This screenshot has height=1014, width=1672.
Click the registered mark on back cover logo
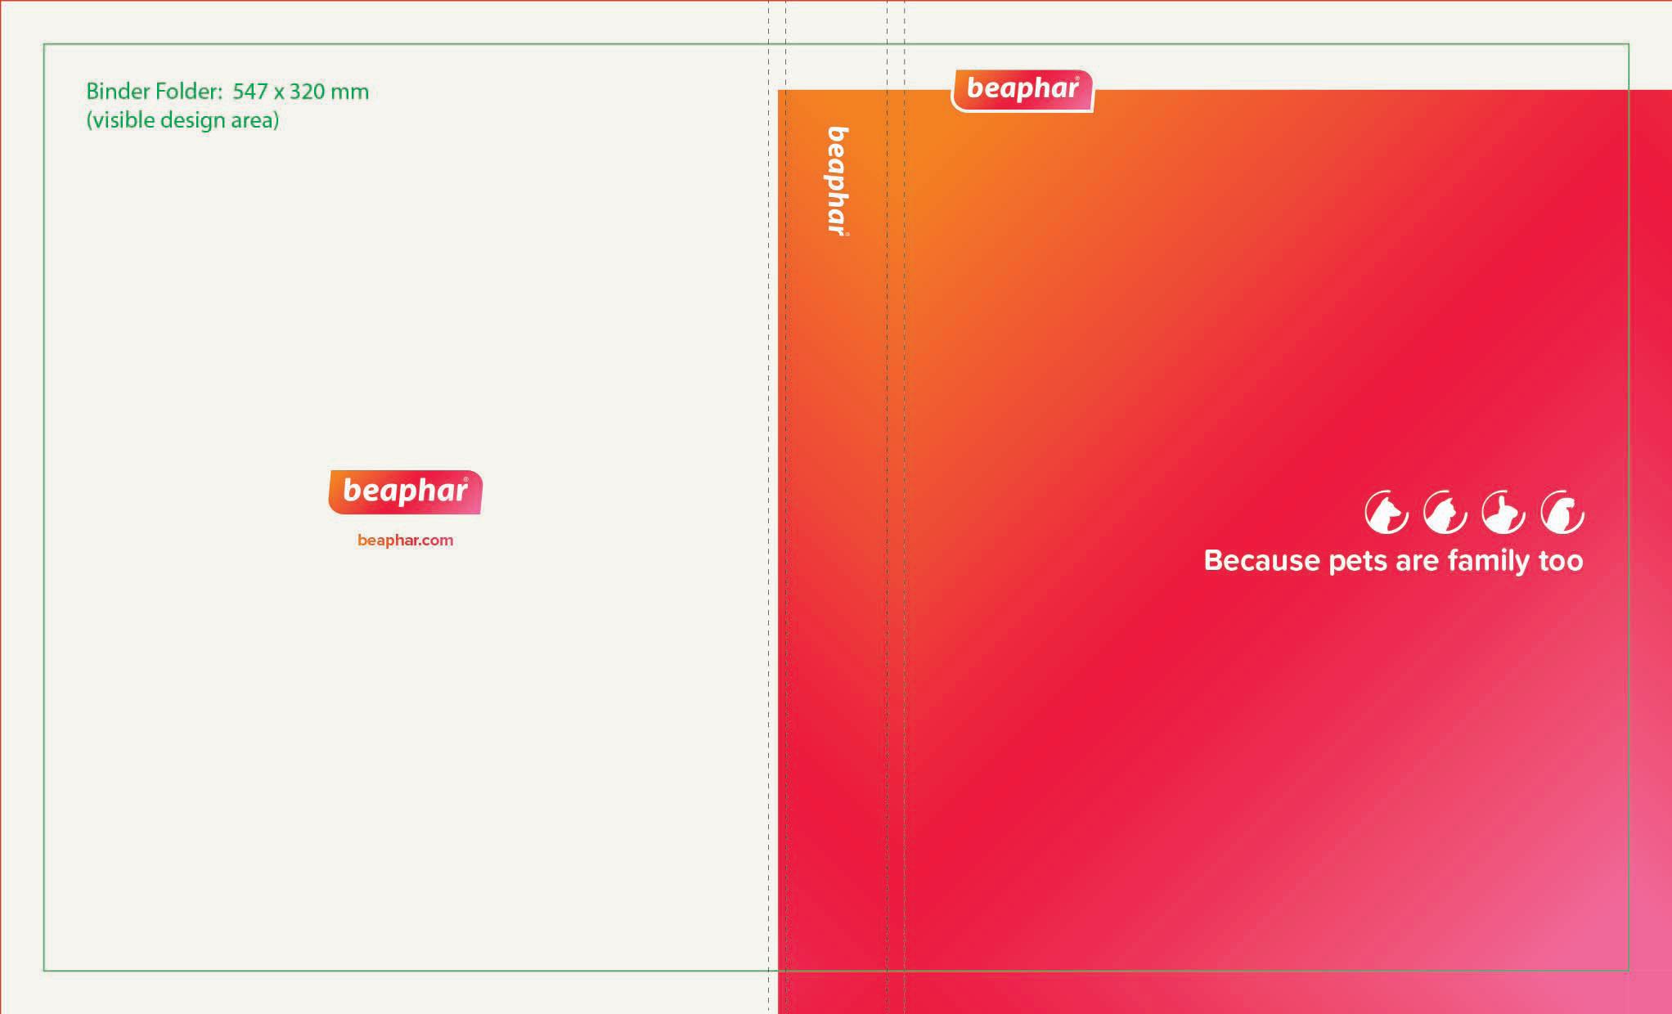click(466, 480)
